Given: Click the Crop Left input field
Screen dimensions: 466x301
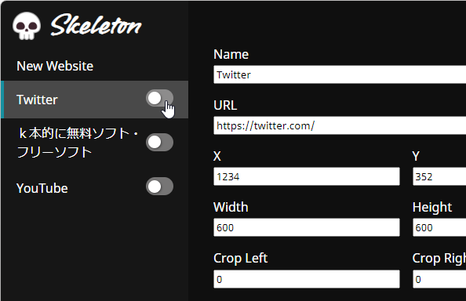Looking at the screenshot, I should tap(307, 279).
